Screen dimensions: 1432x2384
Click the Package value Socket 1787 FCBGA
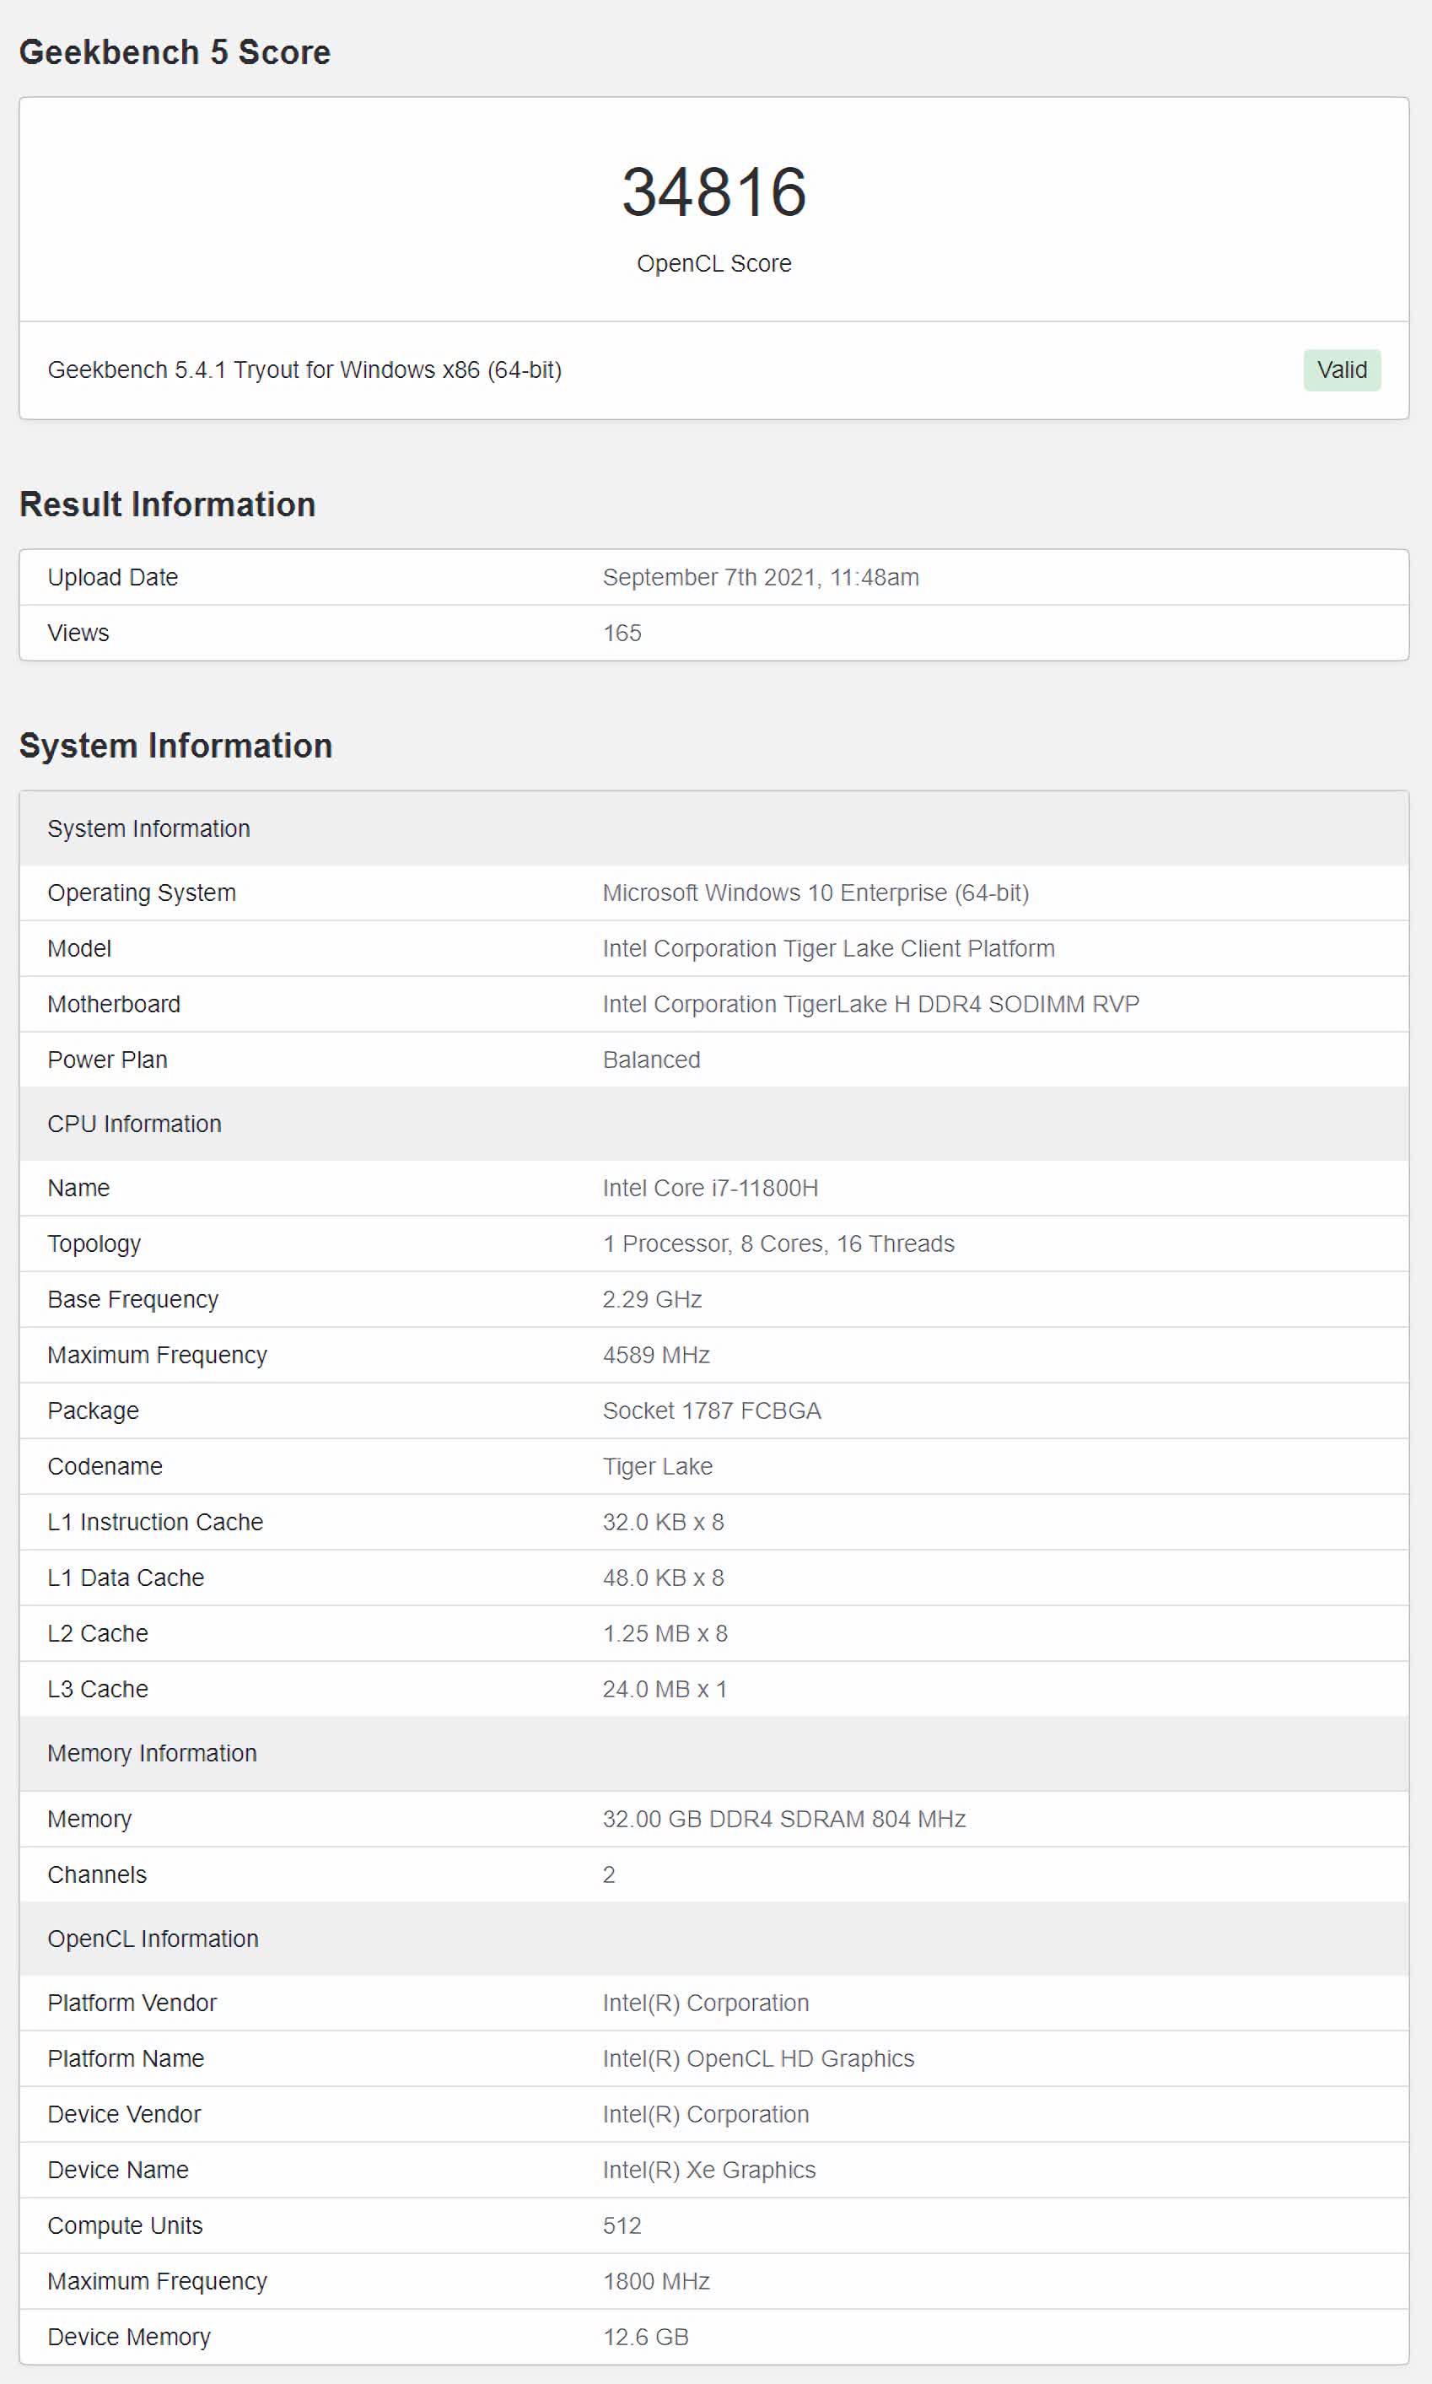712,1411
